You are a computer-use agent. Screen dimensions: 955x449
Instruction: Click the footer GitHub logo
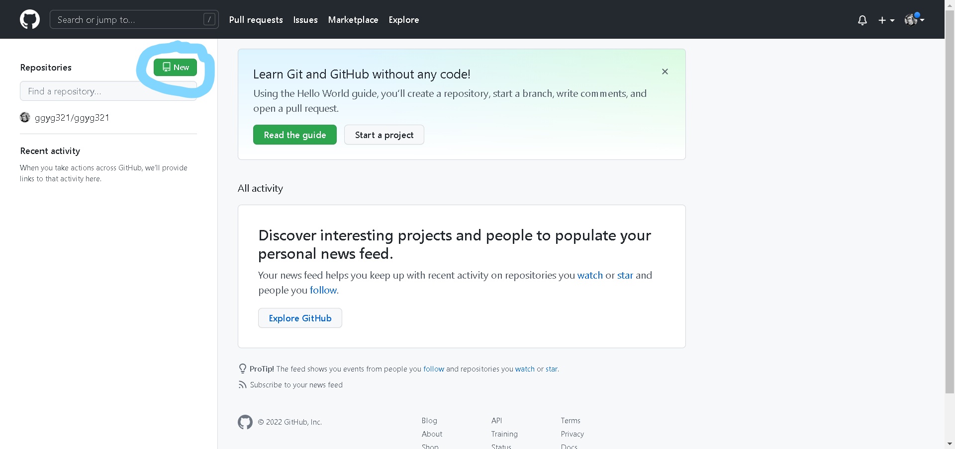tap(245, 422)
